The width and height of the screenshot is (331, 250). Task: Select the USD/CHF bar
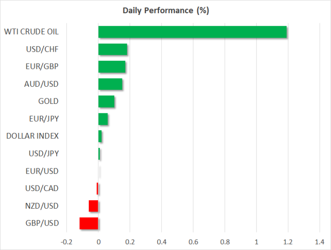(113, 49)
